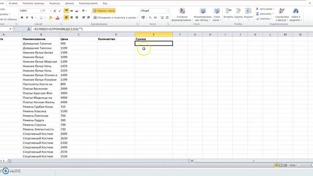This screenshot has height=176, width=313.
Task: Align text to the right
Action: coord(76,18)
